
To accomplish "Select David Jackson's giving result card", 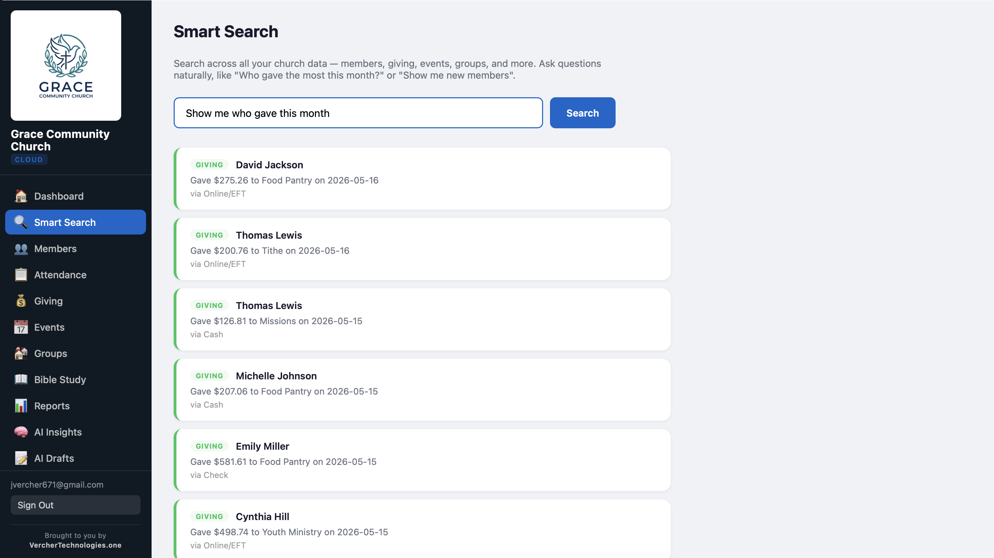I will click(x=423, y=178).
